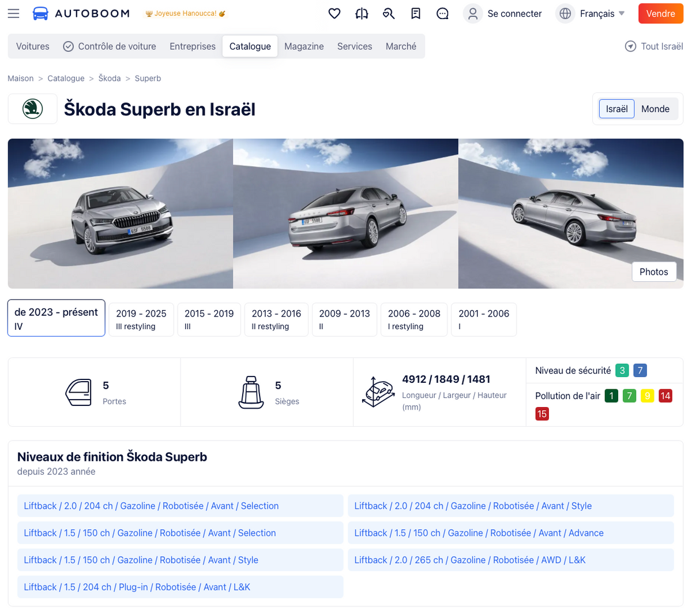Click the Autoboom car logo

click(x=40, y=13)
